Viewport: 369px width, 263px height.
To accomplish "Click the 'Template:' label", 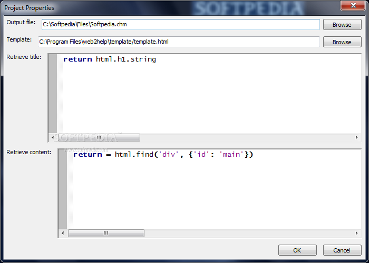I will (19, 39).
